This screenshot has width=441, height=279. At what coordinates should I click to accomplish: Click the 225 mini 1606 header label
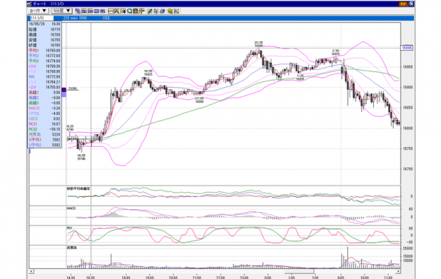75,18
